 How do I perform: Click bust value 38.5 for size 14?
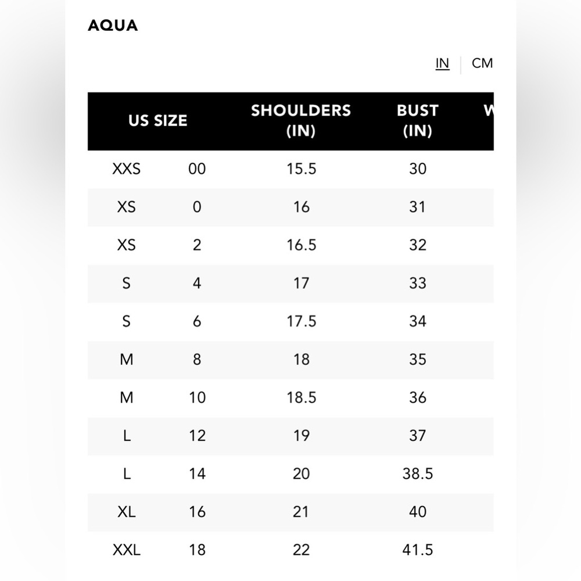(418, 474)
